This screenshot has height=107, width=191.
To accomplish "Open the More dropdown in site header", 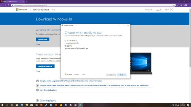I will click(x=54, y=10).
